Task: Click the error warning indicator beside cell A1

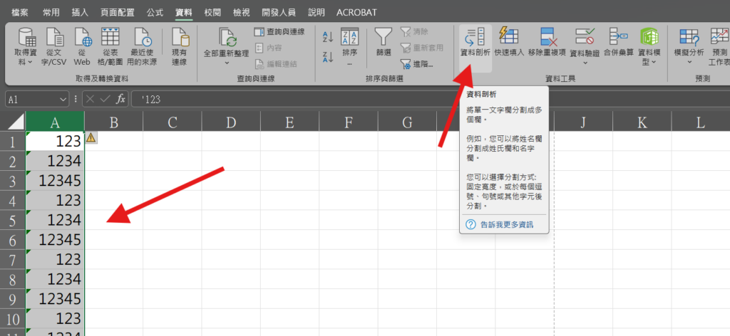Action: point(91,138)
